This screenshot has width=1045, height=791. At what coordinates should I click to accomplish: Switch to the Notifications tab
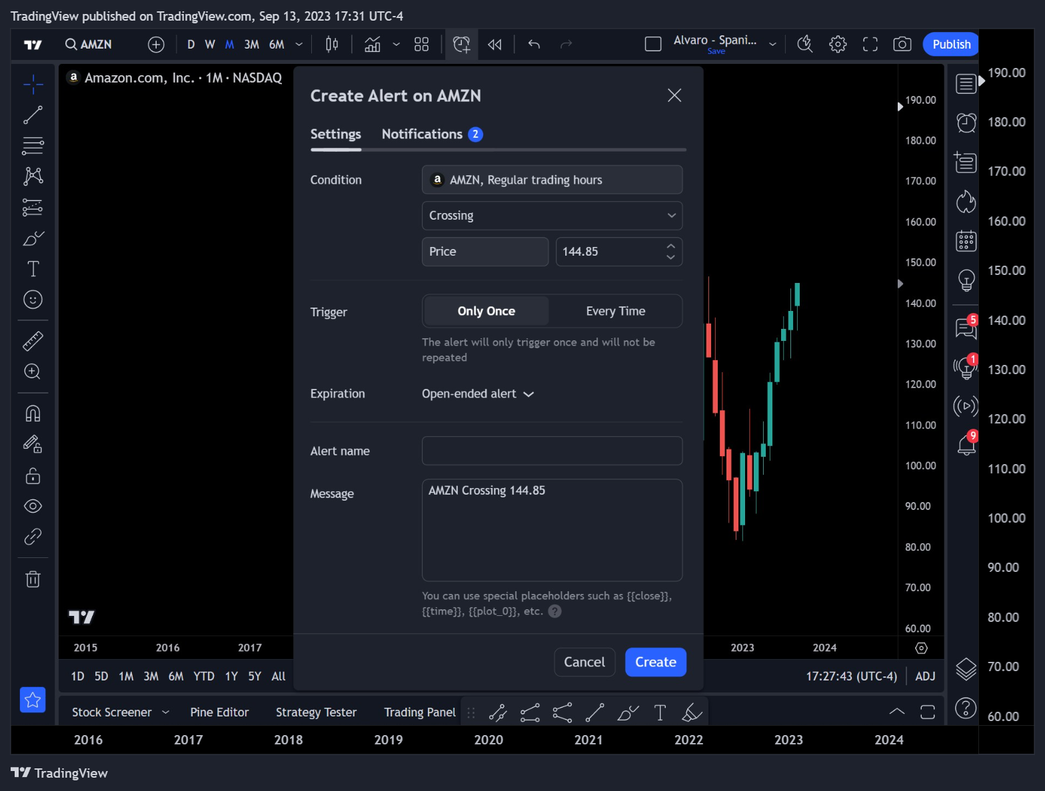pos(432,134)
